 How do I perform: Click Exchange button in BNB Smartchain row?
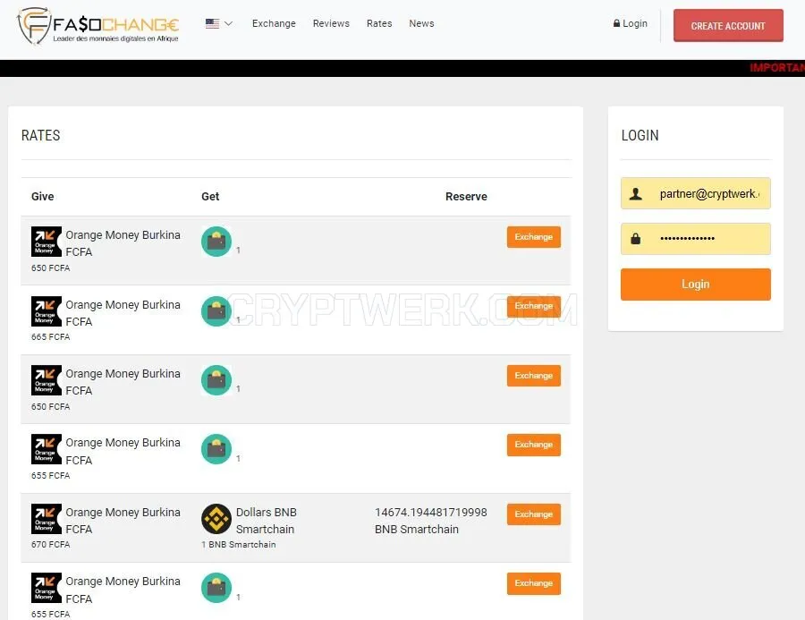click(x=533, y=514)
